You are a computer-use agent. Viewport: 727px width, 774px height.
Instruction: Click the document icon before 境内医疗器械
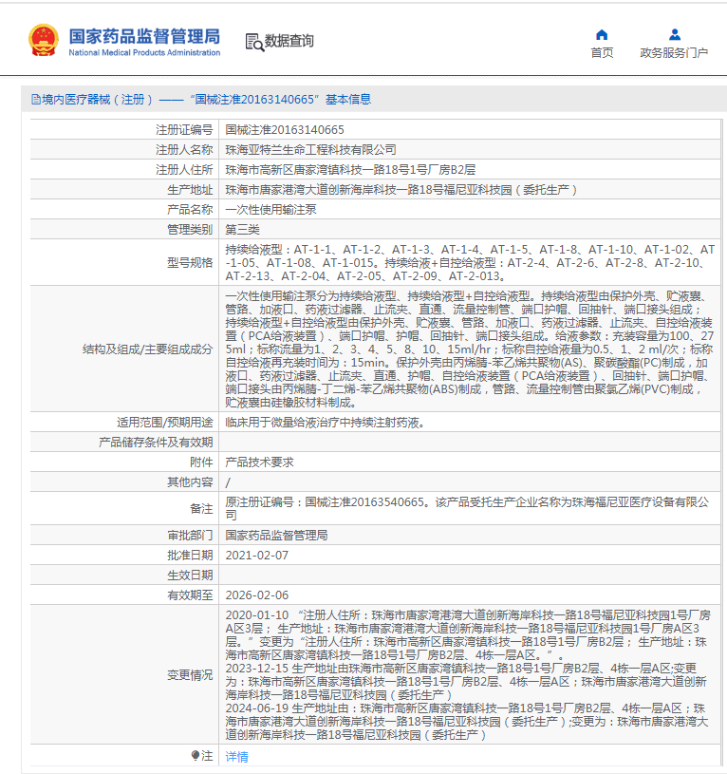pos(36,100)
